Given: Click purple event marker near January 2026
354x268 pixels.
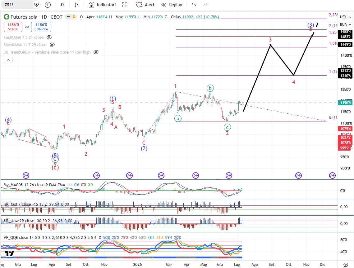Looking at the screenshot, I should tap(129, 175).
